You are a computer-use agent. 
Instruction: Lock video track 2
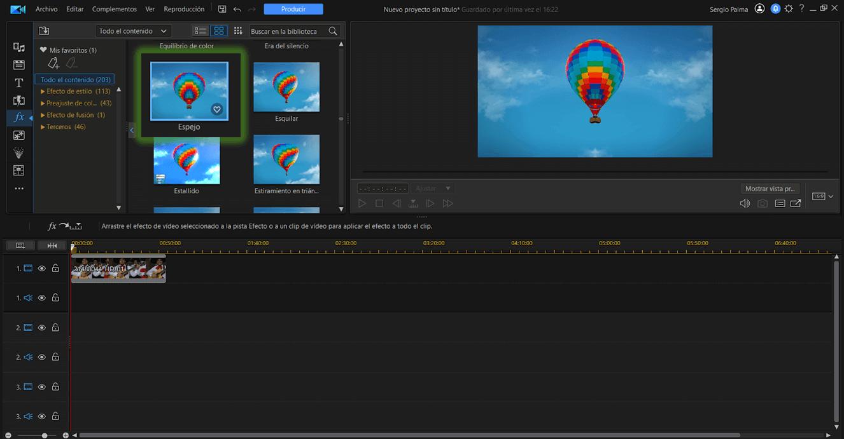[x=55, y=328]
